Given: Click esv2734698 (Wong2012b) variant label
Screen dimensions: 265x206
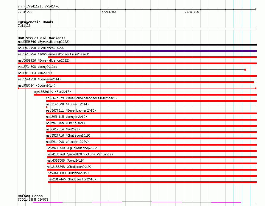Looking at the screenshot, I should pyautogui.click(x=38, y=67).
